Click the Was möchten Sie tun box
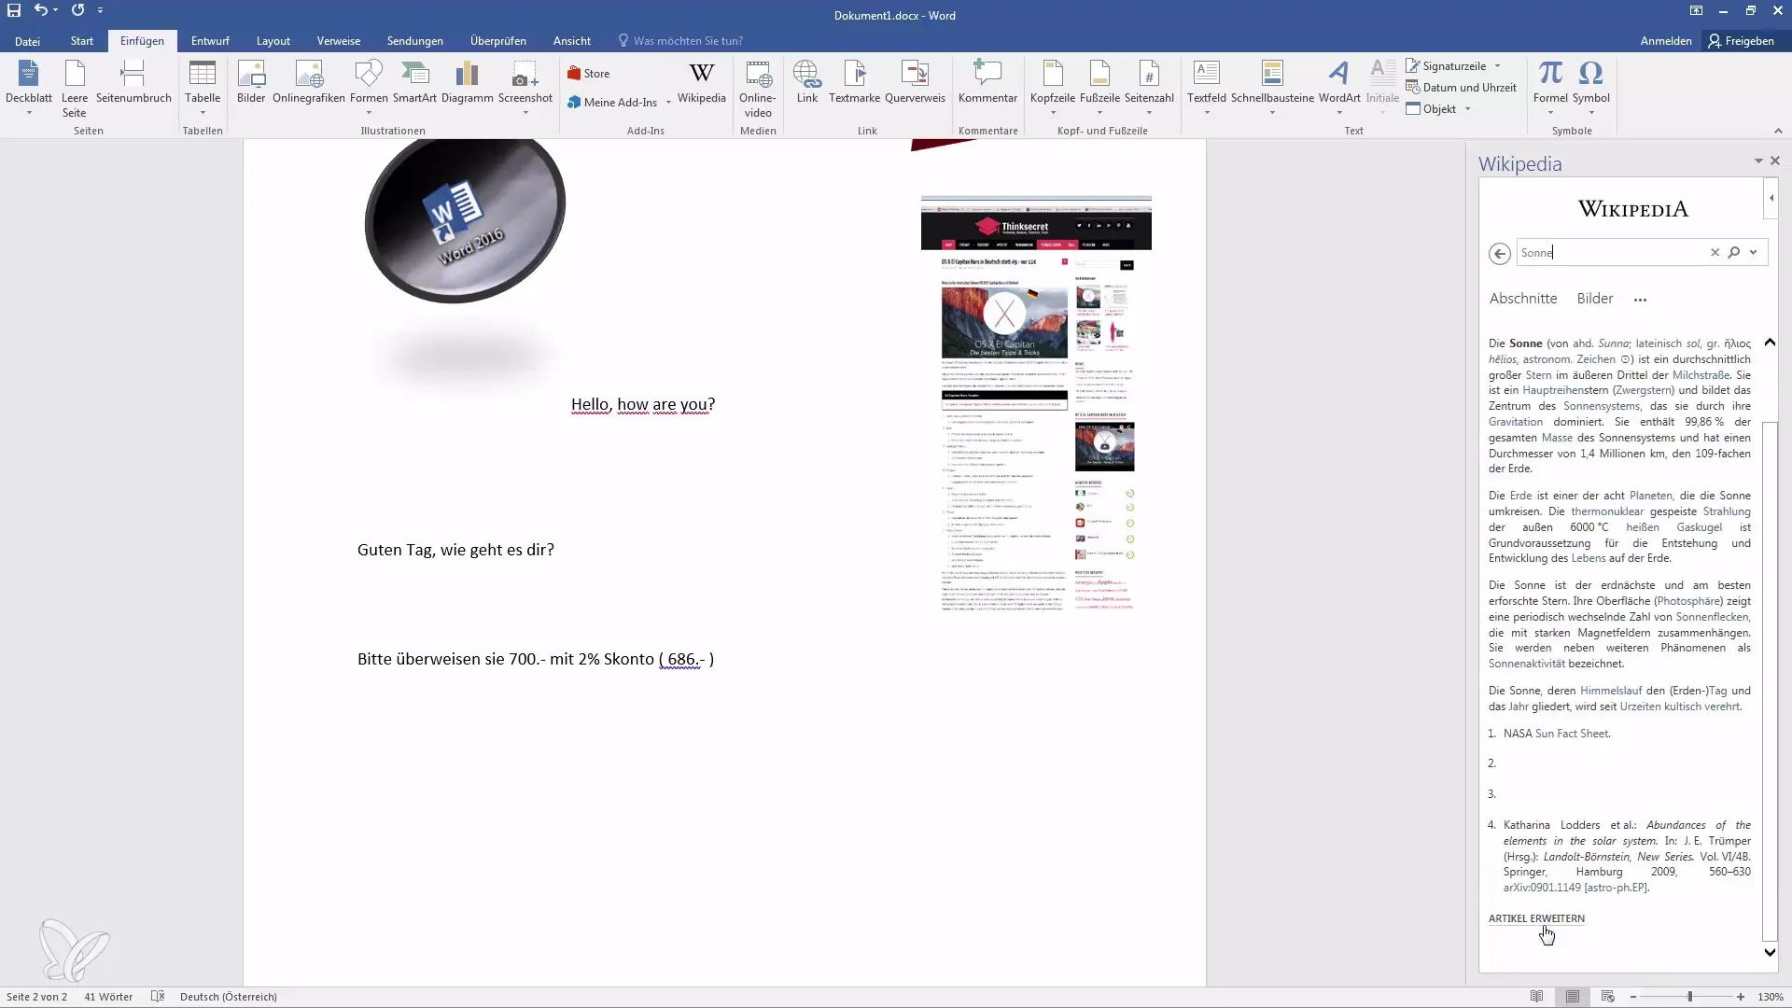This screenshot has width=1792, height=1008. 688,41
